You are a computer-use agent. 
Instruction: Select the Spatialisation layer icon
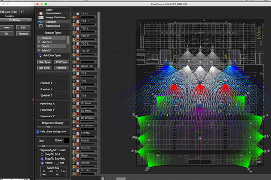tap(41, 13)
